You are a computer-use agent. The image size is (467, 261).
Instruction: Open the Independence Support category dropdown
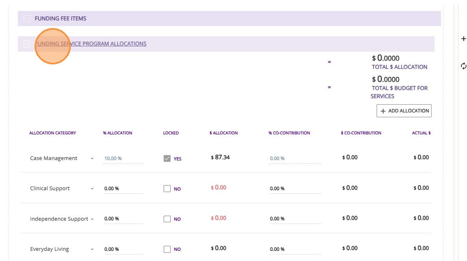(92, 219)
